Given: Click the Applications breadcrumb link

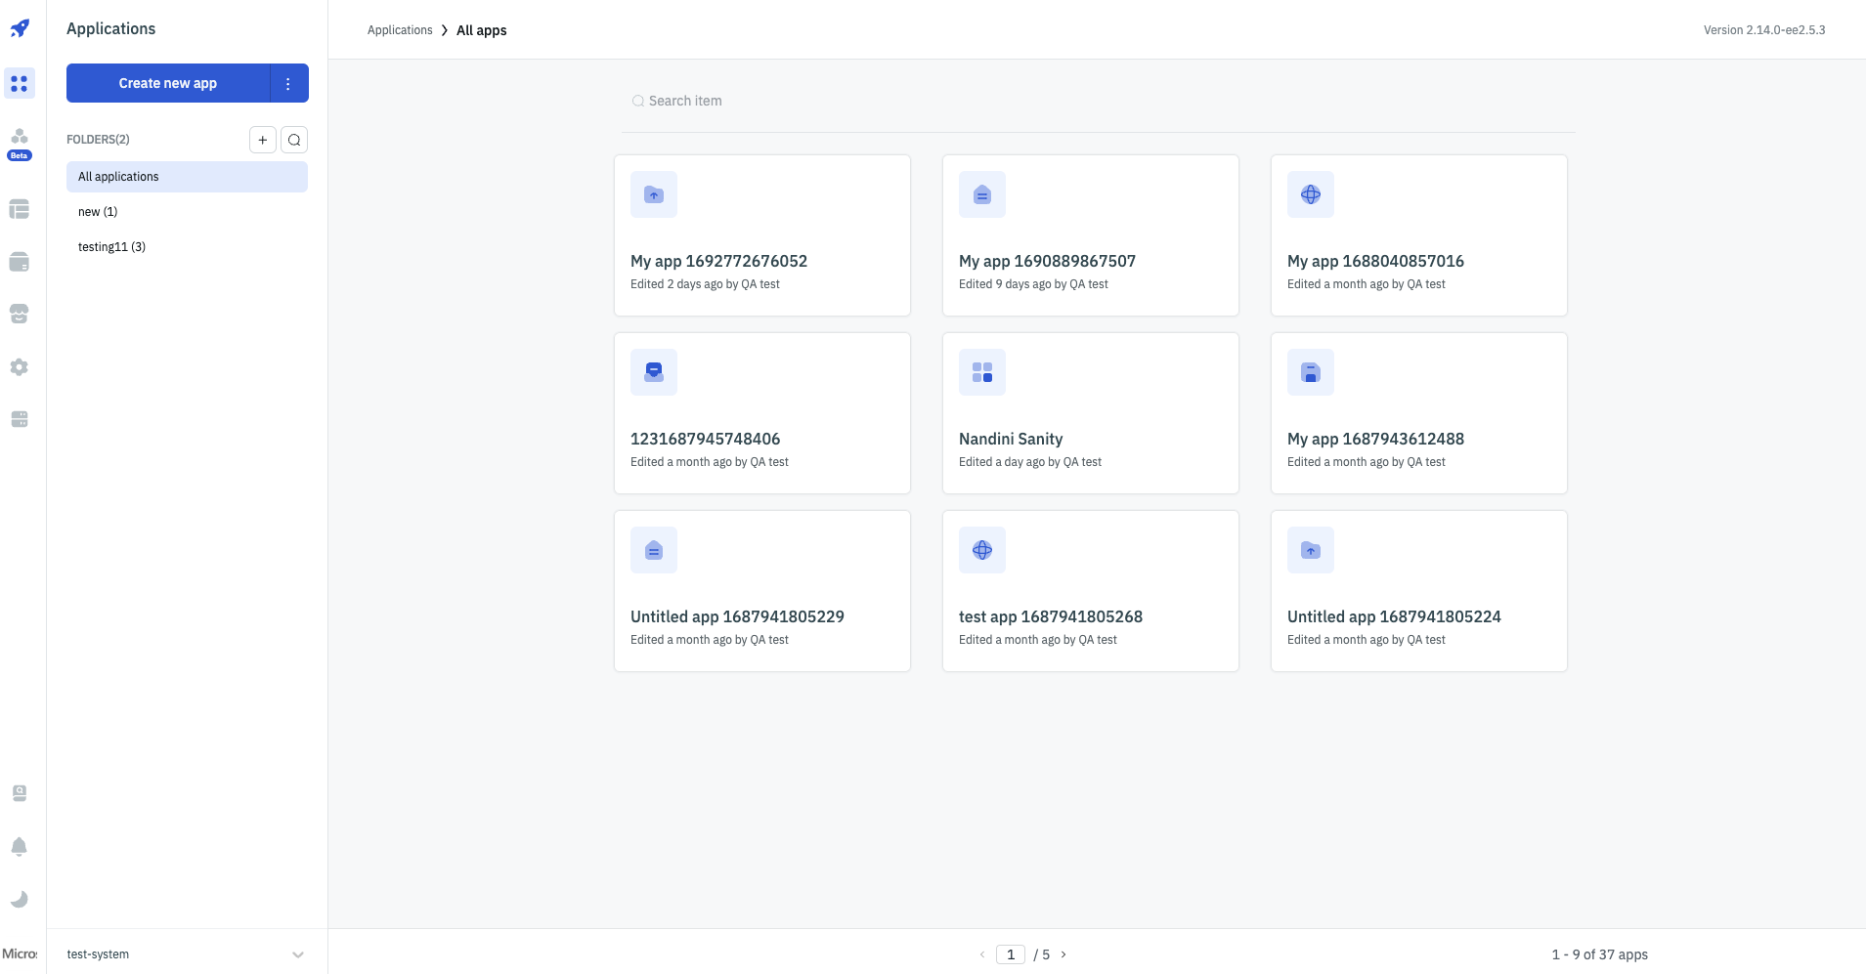Looking at the screenshot, I should pyautogui.click(x=400, y=30).
